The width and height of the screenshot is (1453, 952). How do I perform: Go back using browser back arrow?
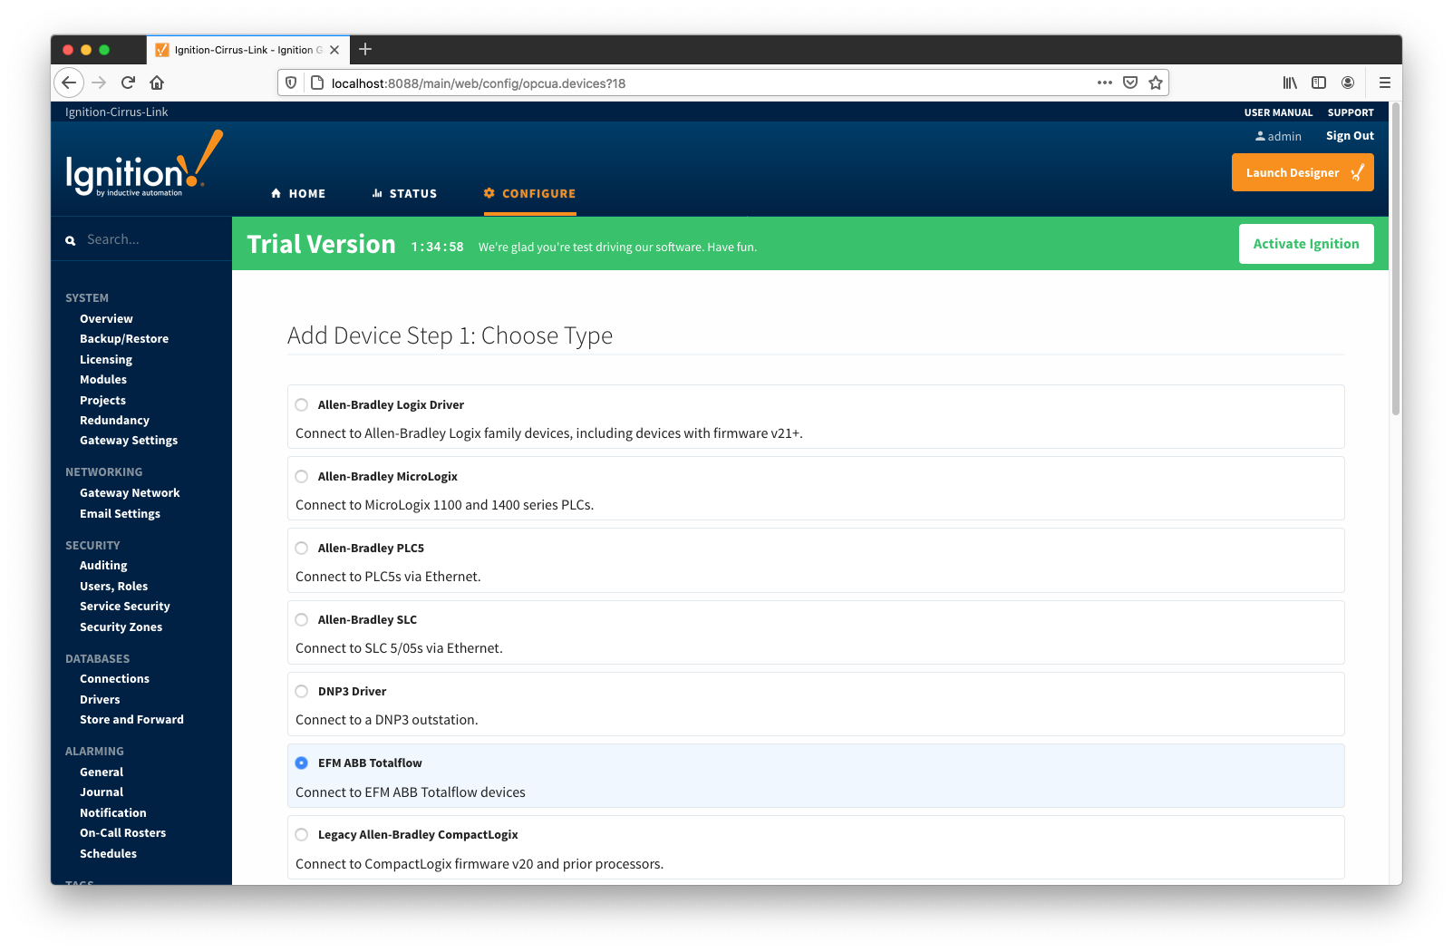(x=70, y=83)
